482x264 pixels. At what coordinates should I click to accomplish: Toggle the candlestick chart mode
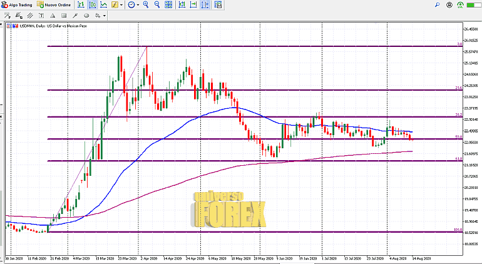coord(93,4)
